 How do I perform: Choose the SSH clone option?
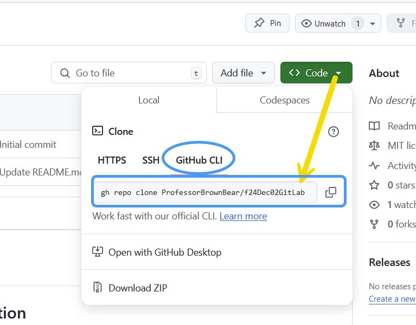coord(151,160)
